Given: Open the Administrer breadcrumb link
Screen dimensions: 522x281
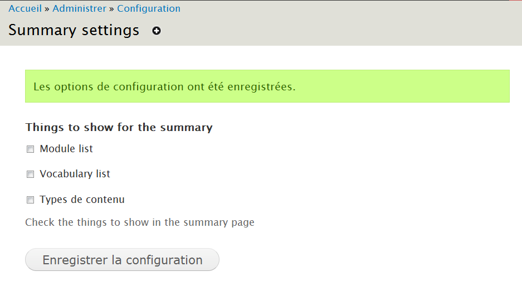Looking at the screenshot, I should coord(79,8).
